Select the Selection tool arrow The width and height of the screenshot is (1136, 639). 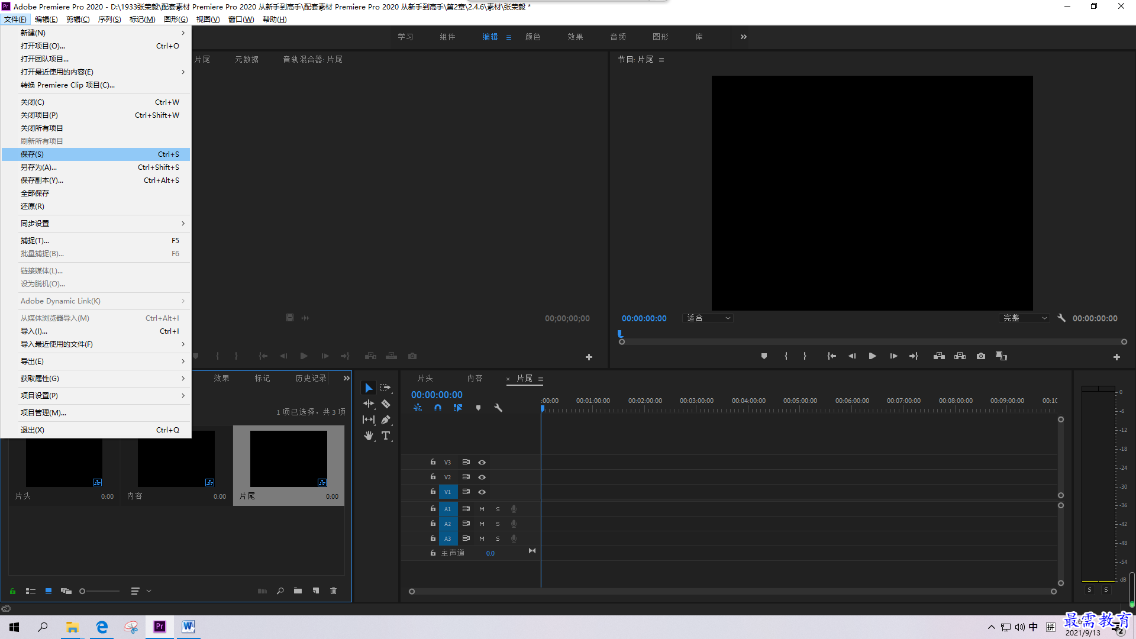pyautogui.click(x=369, y=388)
